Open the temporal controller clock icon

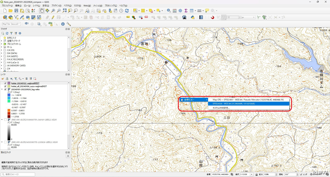click(x=121, y=11)
